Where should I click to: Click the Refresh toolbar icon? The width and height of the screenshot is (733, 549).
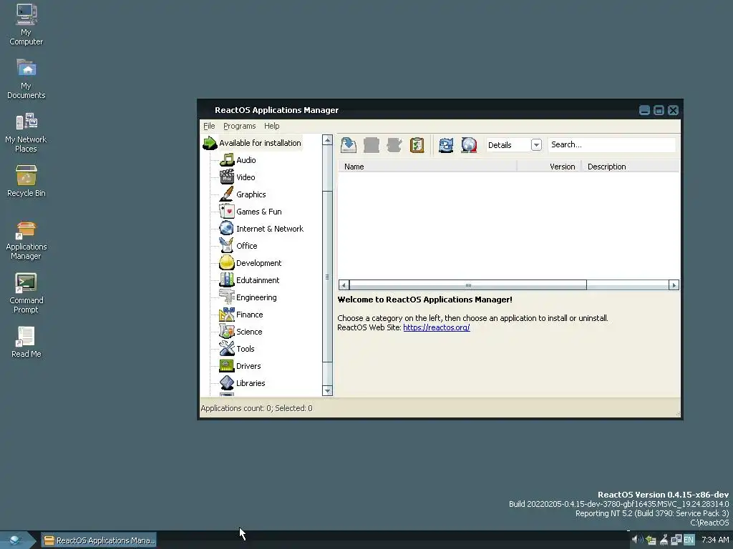[446, 144]
